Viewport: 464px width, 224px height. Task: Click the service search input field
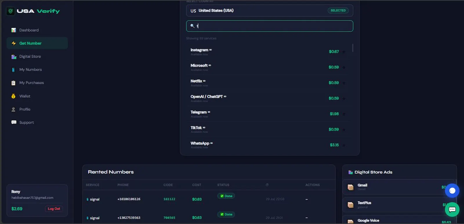click(x=270, y=26)
